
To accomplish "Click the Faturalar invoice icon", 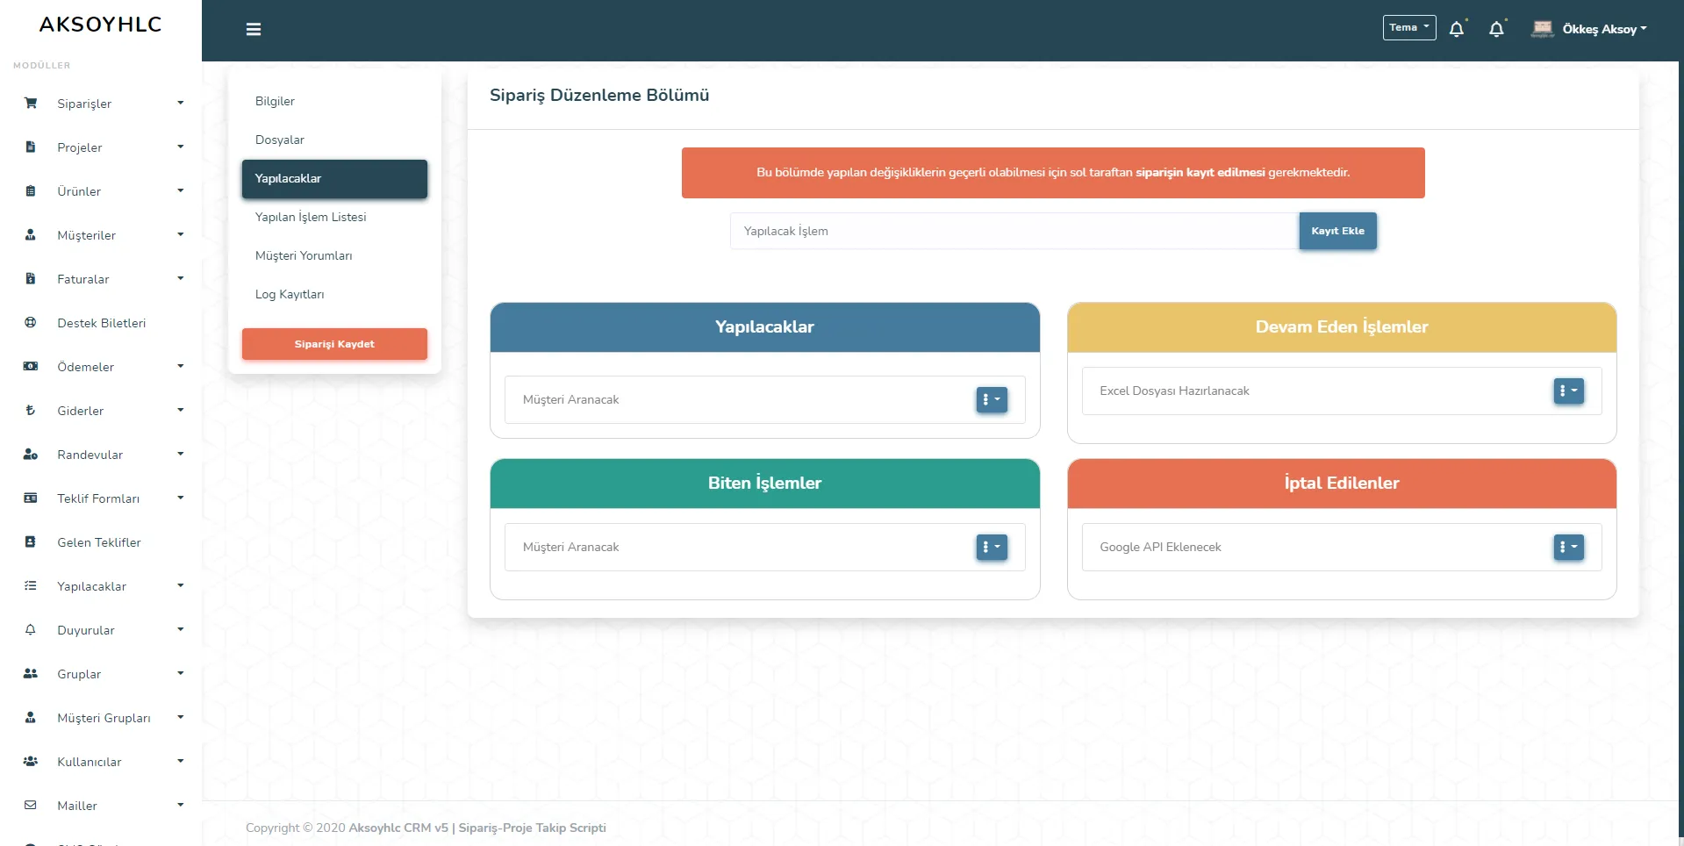I will click(x=31, y=278).
